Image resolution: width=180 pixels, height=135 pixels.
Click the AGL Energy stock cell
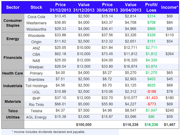click(36, 117)
